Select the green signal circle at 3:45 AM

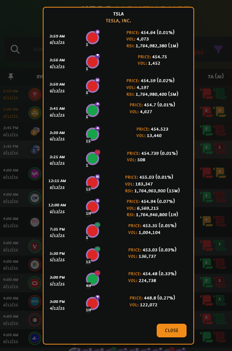(x=92, y=110)
